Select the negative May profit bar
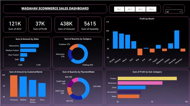The image size is (190, 106). pyautogui.click(x=140, y=52)
